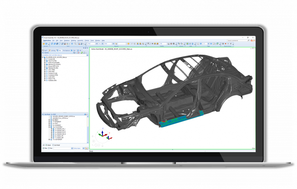297x189 pixels.
Task: Click the save disk icon
Action: [46, 44]
